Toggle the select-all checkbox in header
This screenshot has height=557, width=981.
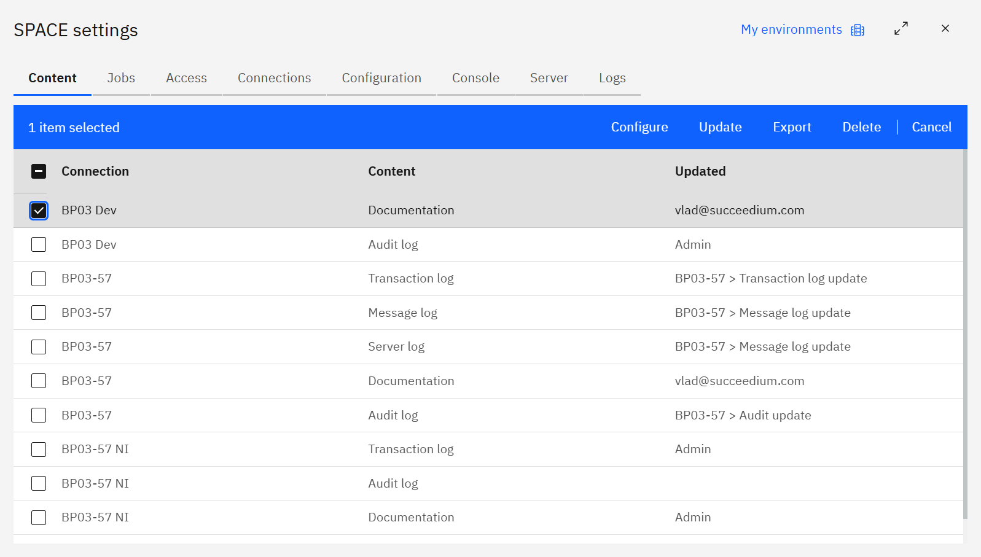(39, 171)
